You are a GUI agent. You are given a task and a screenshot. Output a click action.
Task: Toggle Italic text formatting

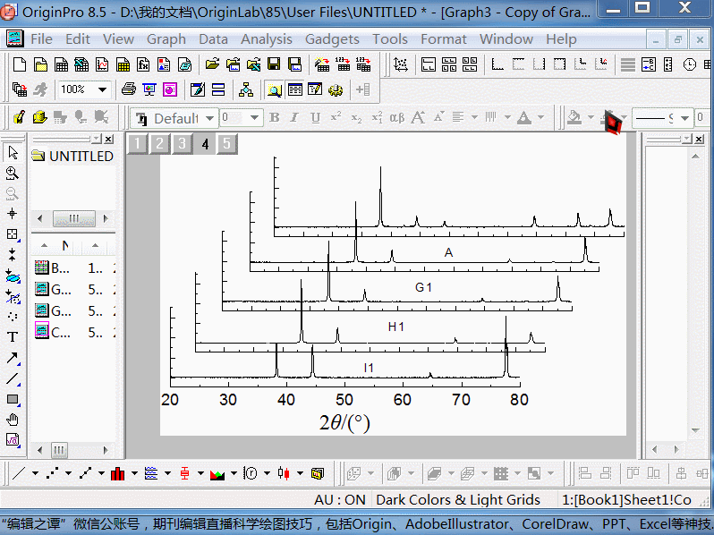tap(294, 118)
